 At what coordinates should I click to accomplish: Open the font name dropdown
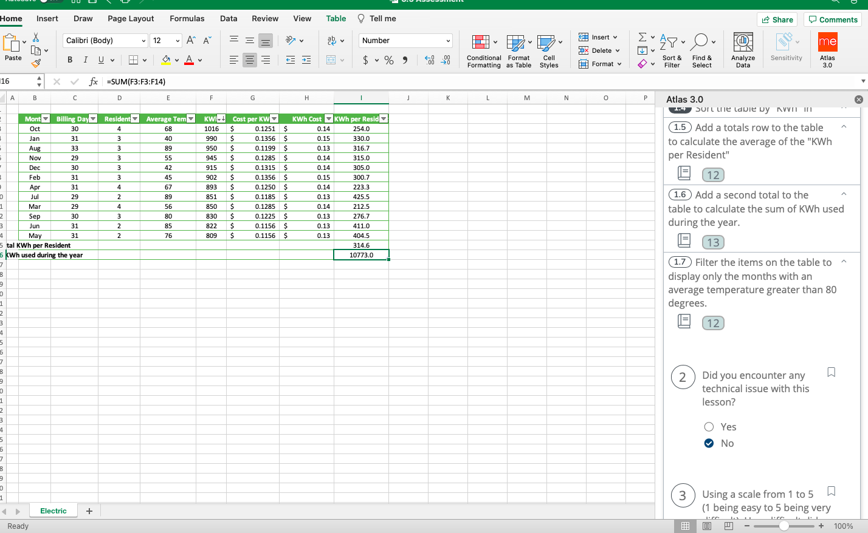coord(143,41)
